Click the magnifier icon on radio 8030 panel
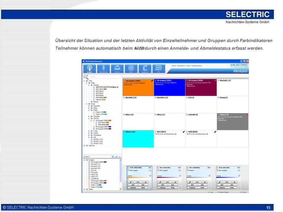Viewport: 283px width, 212px height. coord(150,170)
